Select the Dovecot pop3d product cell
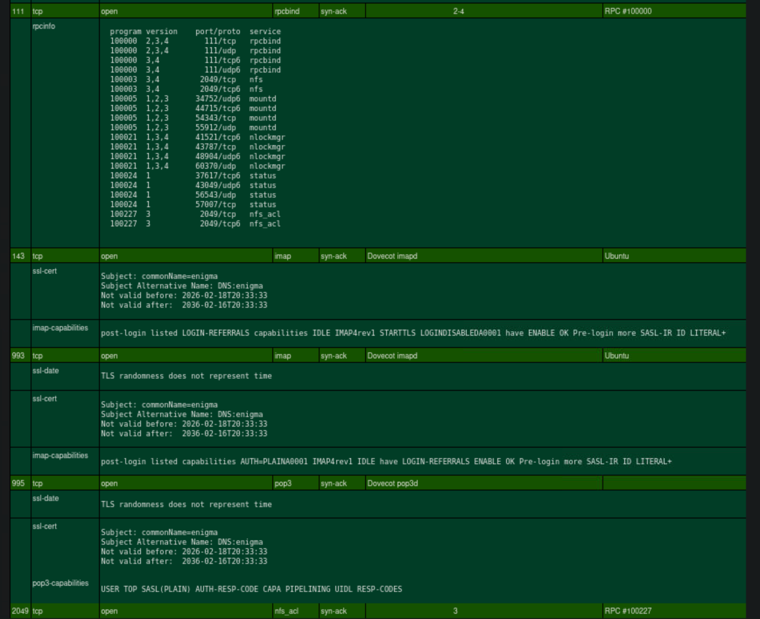The width and height of the screenshot is (760, 619). point(484,483)
